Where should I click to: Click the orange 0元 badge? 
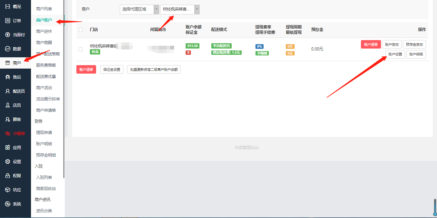point(290,53)
